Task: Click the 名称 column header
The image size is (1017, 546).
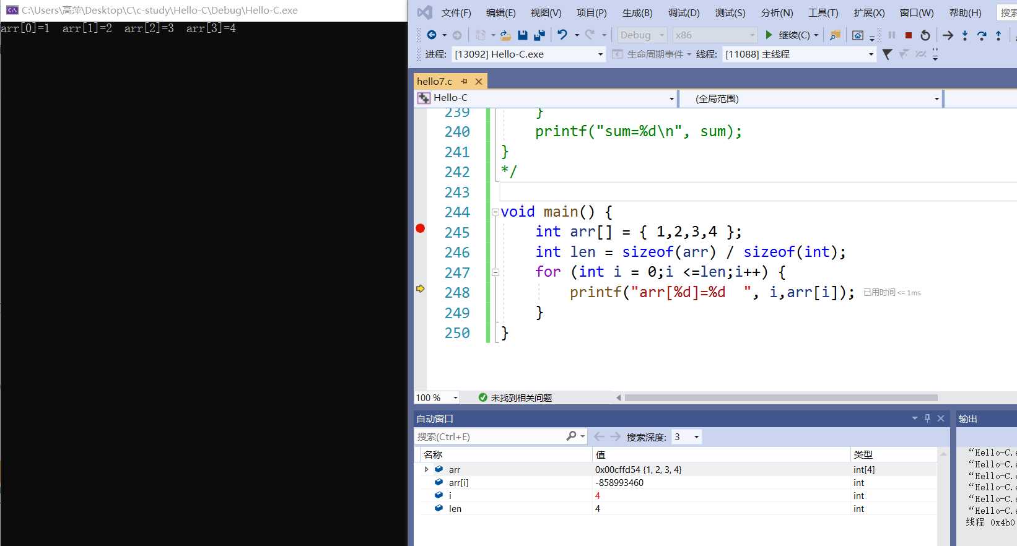Action: (505, 454)
